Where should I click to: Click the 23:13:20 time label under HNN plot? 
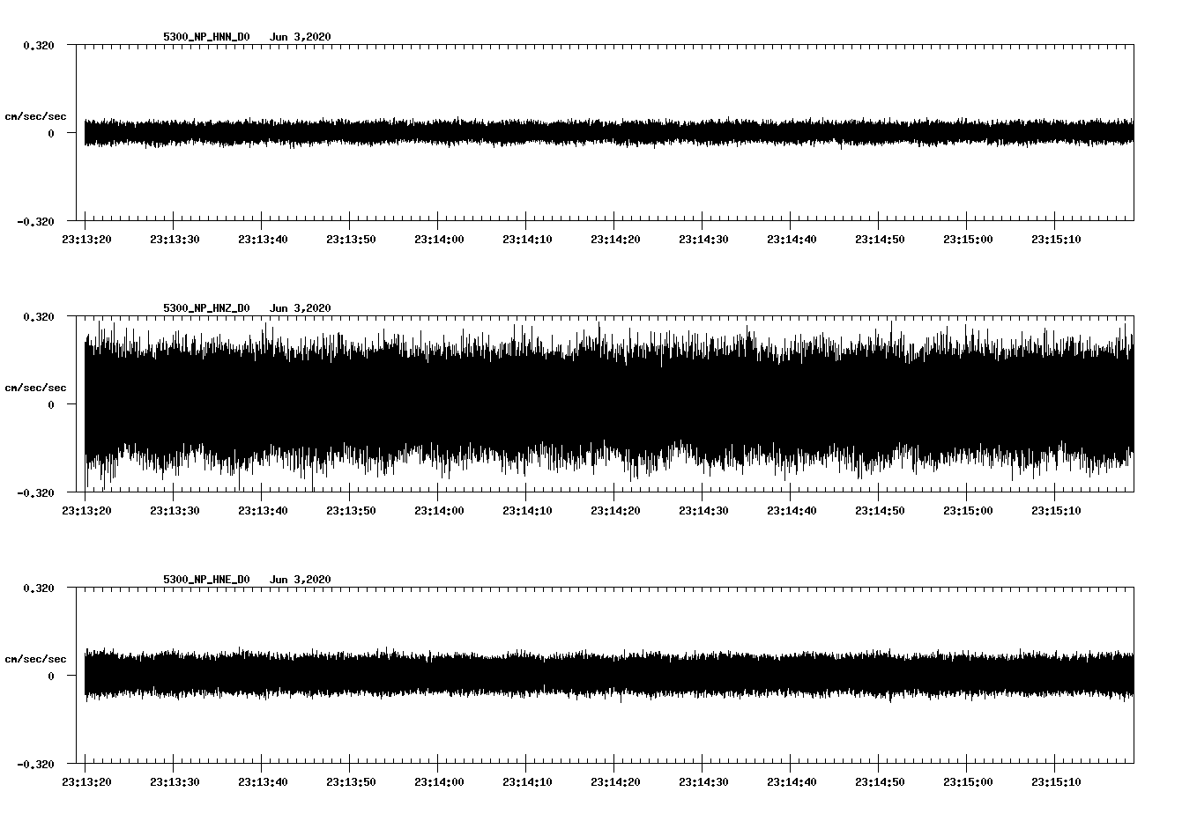tap(86, 239)
